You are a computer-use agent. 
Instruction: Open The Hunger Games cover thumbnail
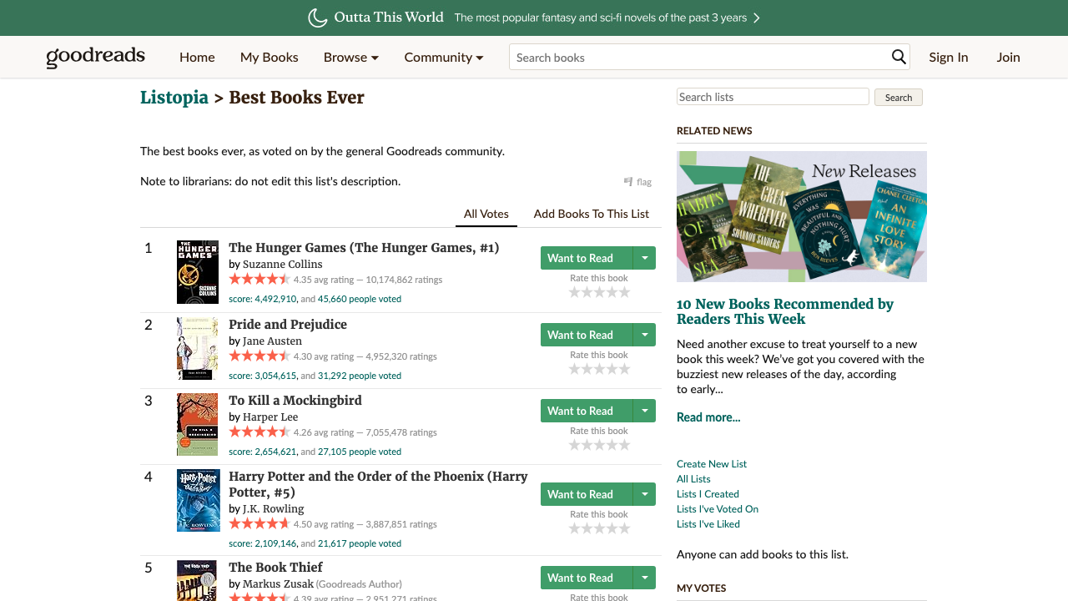pyautogui.click(x=198, y=272)
